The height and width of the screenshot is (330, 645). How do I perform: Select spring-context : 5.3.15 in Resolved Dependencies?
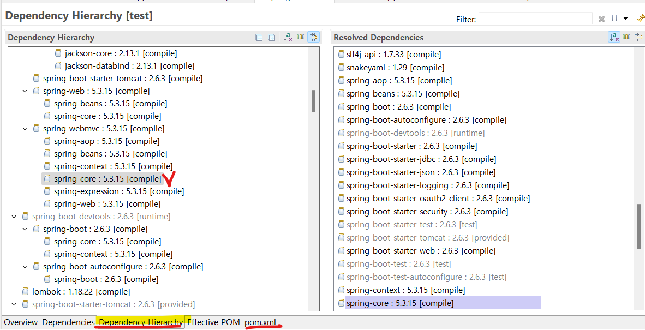pyautogui.click(x=405, y=290)
